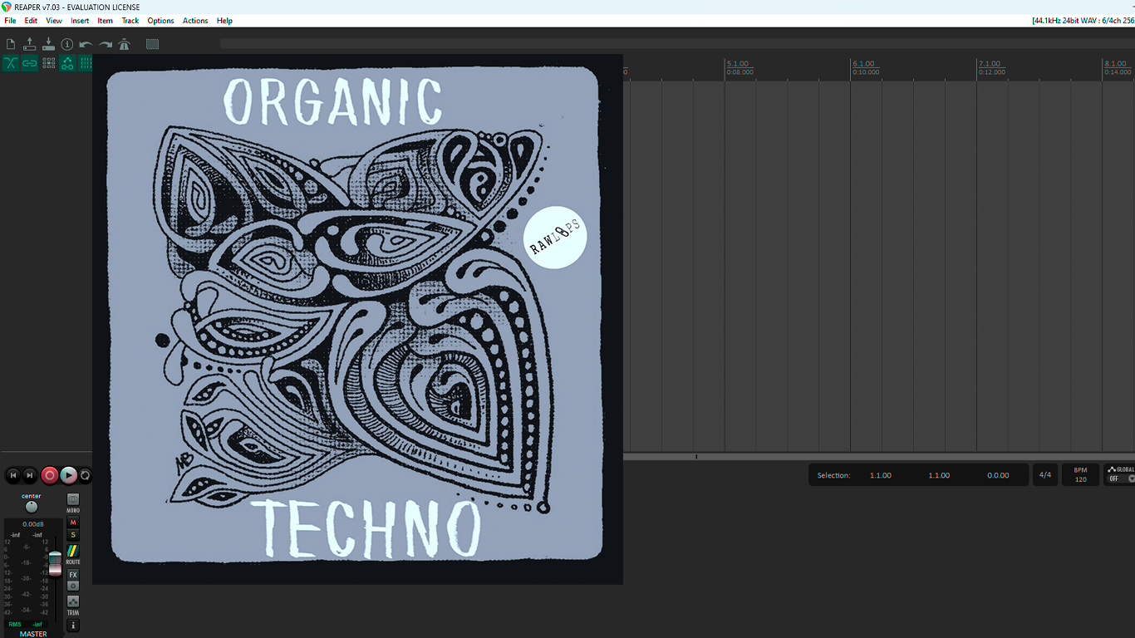This screenshot has width=1135, height=638.
Task: Redo the last undone action
Action: pyautogui.click(x=106, y=45)
